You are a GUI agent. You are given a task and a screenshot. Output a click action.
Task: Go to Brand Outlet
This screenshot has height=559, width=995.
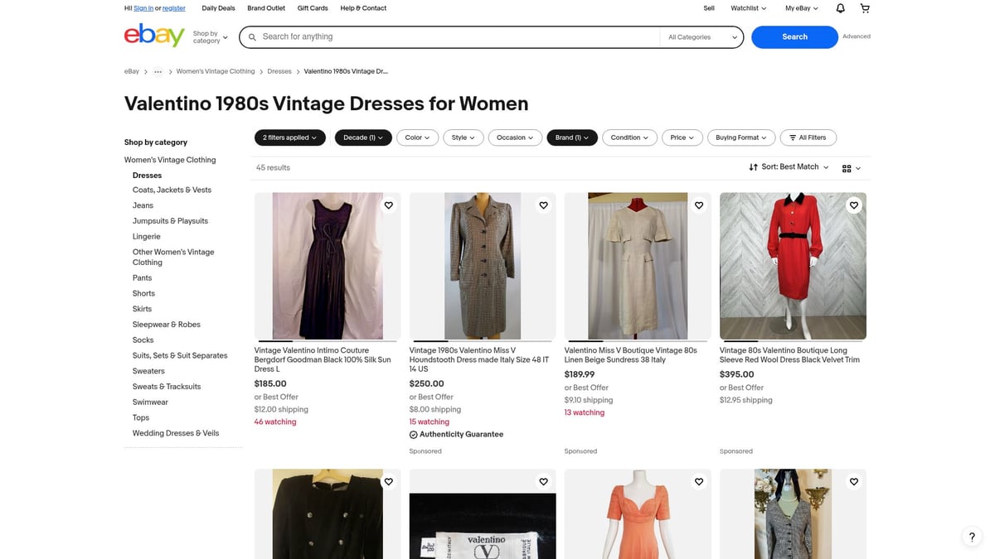(x=266, y=8)
